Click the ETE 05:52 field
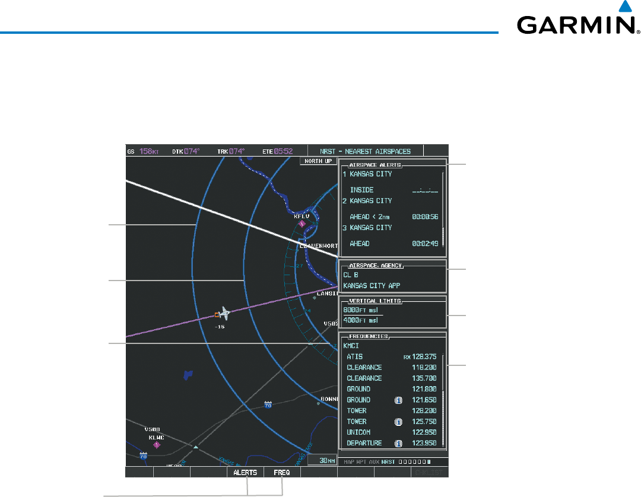The image size is (641, 497). pyautogui.click(x=278, y=151)
